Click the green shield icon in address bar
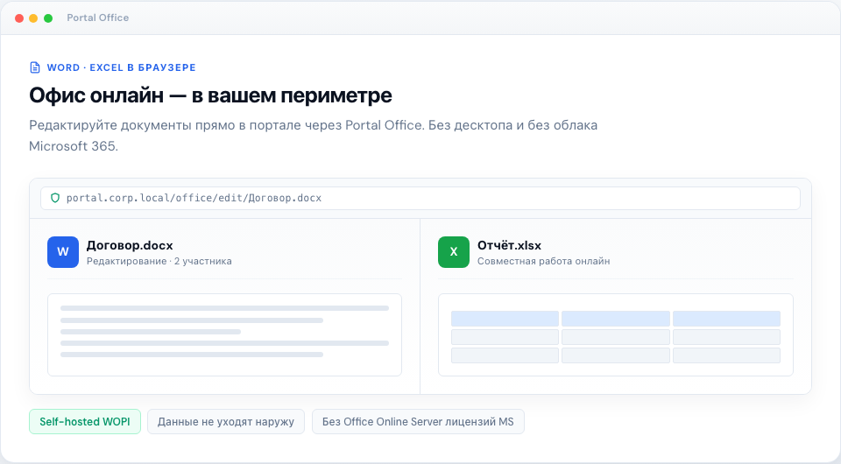The height and width of the screenshot is (464, 841). click(x=54, y=198)
